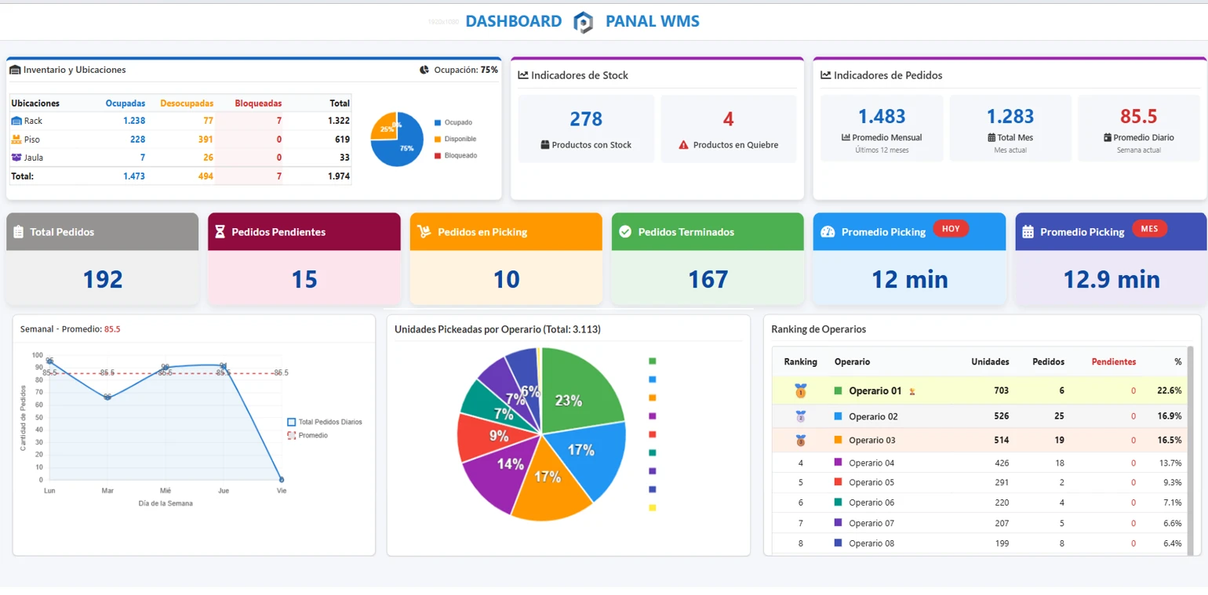Click the pie icon next to Ocupación
This screenshot has width=1208, height=595.
click(x=424, y=70)
